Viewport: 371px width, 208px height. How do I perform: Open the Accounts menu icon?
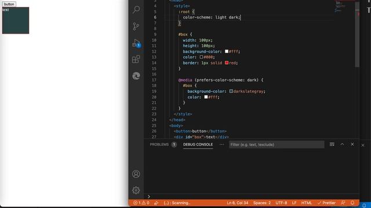pos(136,174)
